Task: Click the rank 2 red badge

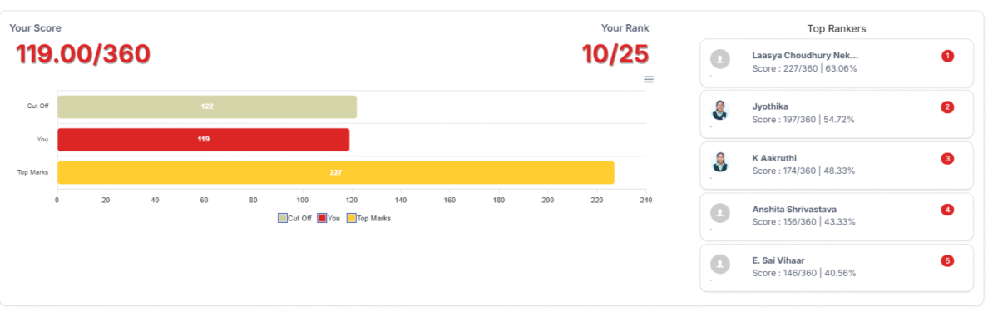Action: (947, 107)
